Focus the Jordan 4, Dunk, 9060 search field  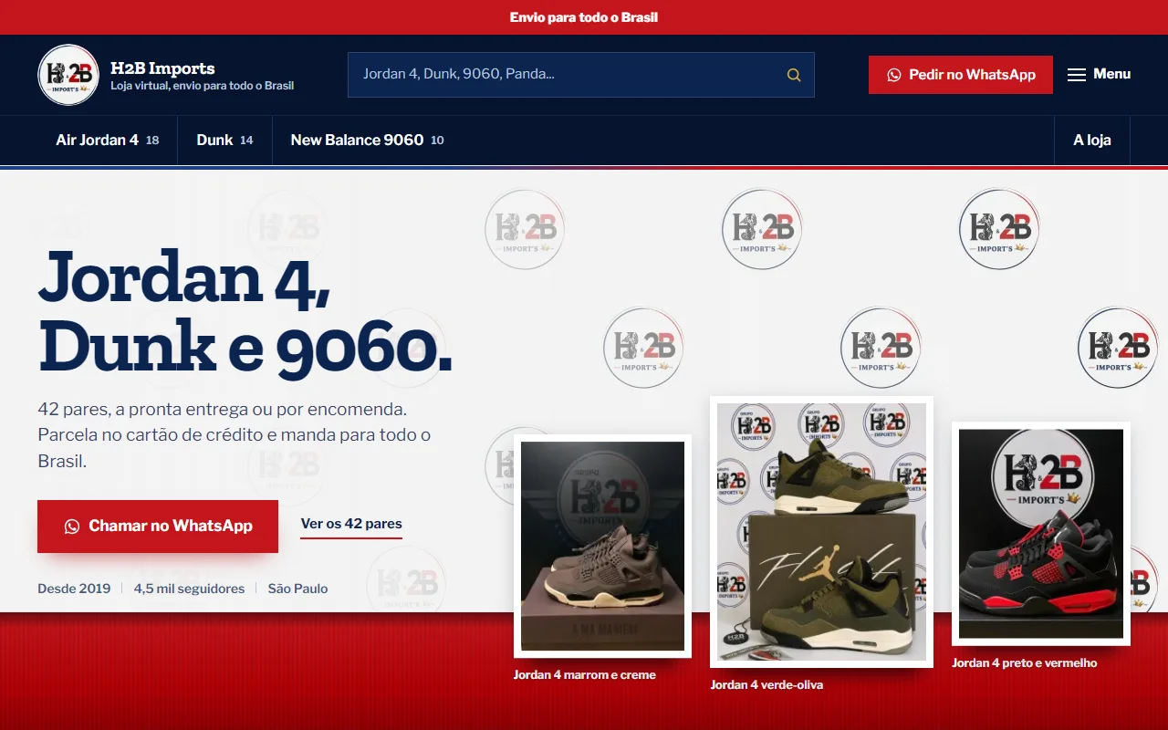point(580,75)
